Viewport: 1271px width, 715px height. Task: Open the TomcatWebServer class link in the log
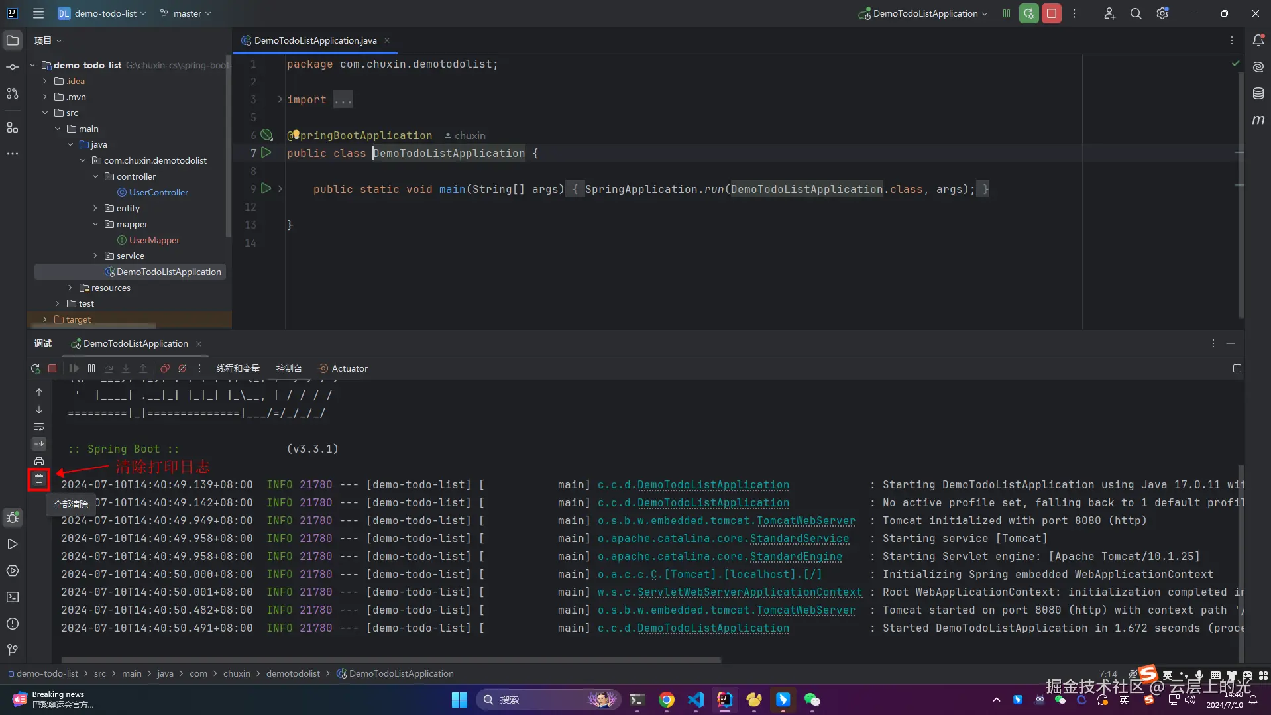[805, 521]
